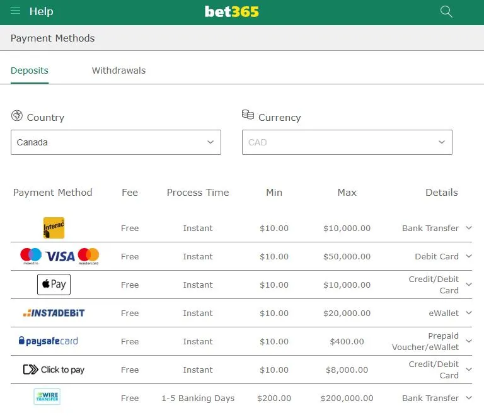Click the Wire Transfer logo
The image size is (484, 418).
coord(47,397)
